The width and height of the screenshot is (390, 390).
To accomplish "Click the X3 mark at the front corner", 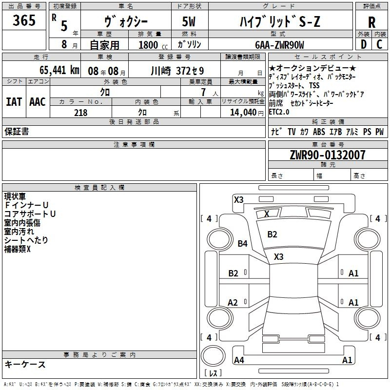I will [x=238, y=199].
